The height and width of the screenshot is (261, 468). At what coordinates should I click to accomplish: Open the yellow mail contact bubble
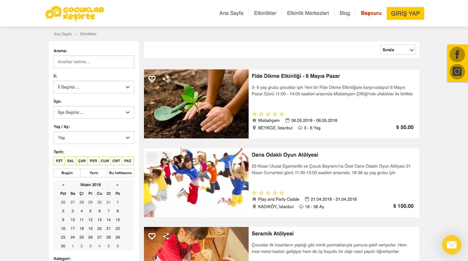click(452, 245)
